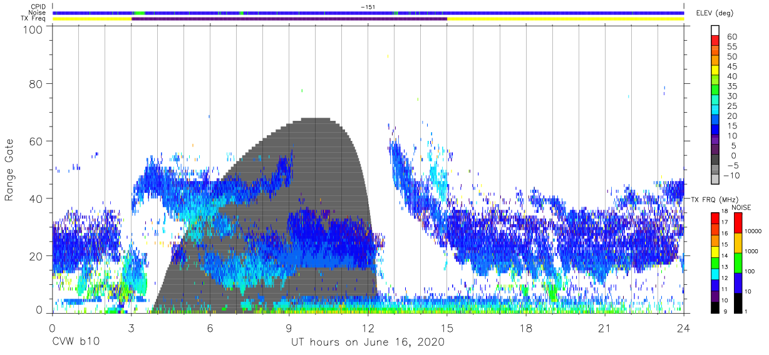Click the 9 tick on the UT hours axis
Image resolution: width=769 pixels, height=355 pixels.
coord(289,328)
